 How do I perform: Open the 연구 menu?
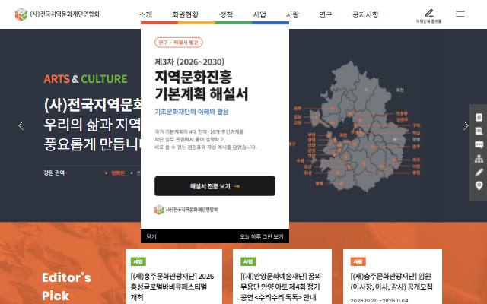tap(326, 14)
